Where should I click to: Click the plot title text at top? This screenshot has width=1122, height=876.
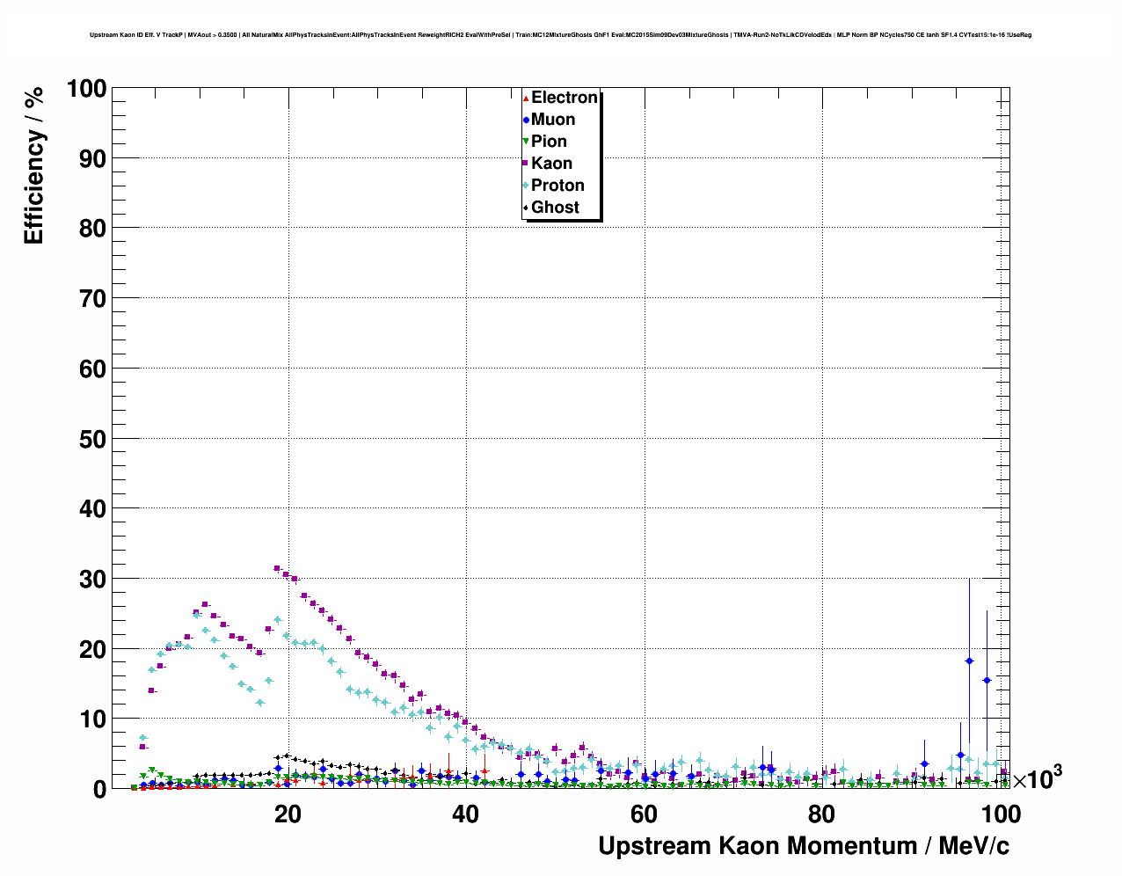[560, 35]
